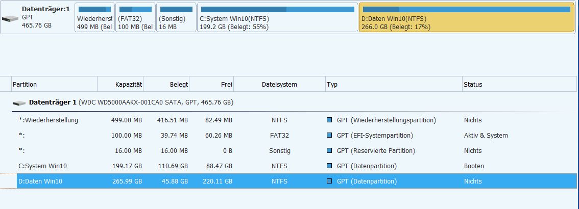Click type icon for Wiederherstellungspartition row
This screenshot has height=209, width=579.
[329, 120]
